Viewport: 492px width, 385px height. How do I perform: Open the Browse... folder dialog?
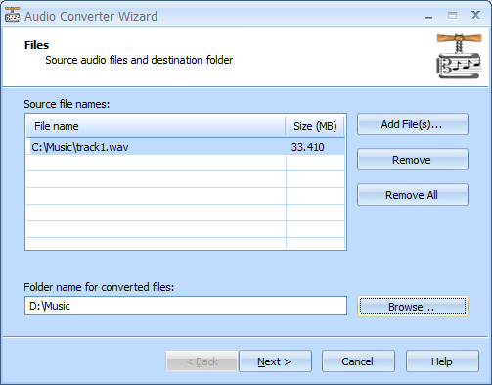[413, 307]
